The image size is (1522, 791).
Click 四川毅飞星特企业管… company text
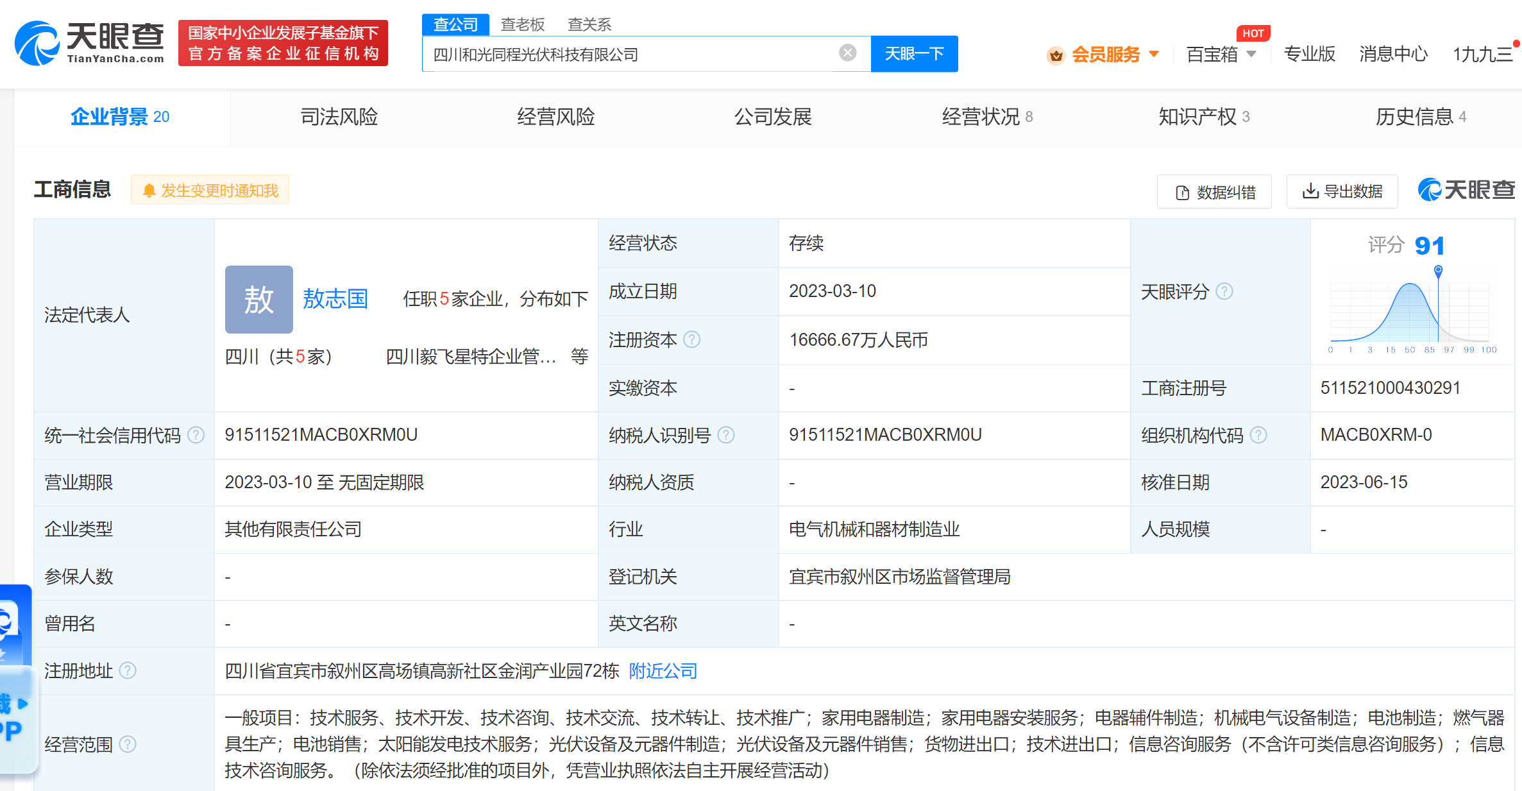pyautogui.click(x=471, y=357)
